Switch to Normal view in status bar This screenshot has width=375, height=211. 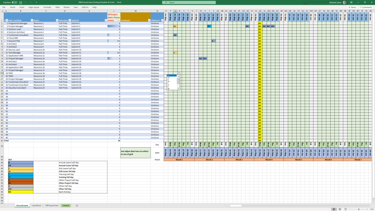[334, 209]
